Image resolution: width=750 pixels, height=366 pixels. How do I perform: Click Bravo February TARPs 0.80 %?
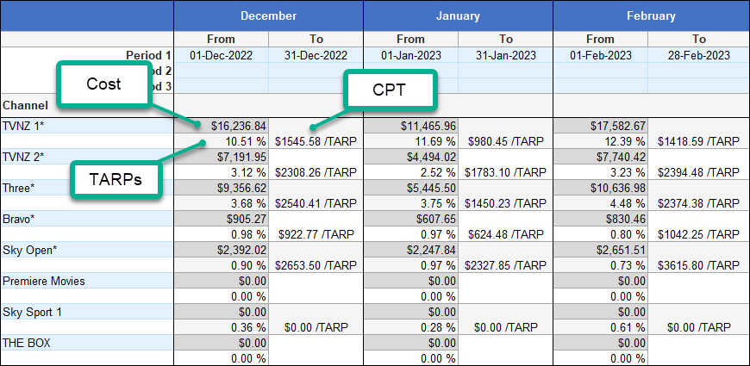click(600, 234)
